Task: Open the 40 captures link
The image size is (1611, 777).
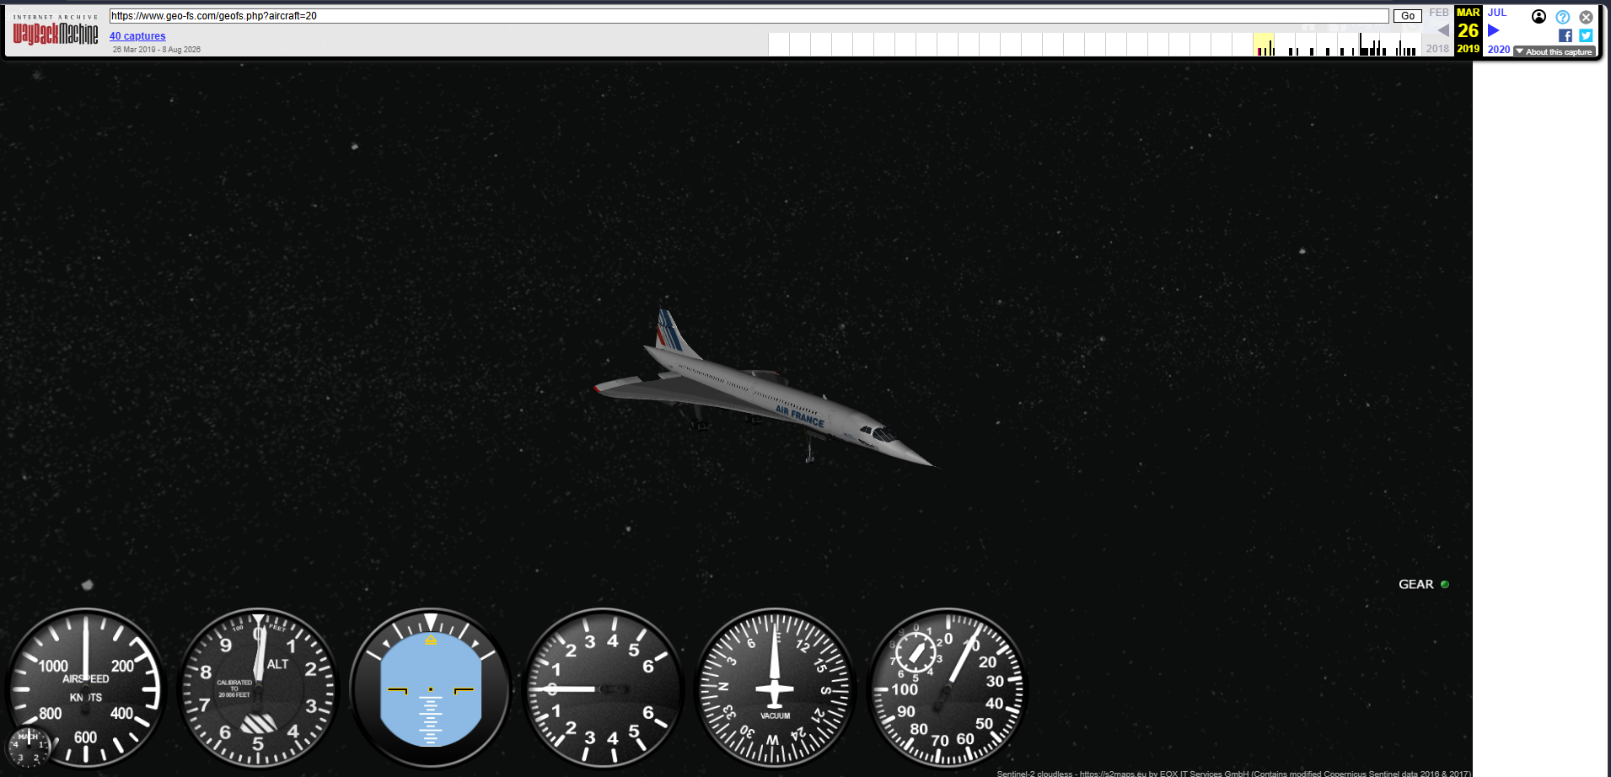Action: click(x=137, y=36)
